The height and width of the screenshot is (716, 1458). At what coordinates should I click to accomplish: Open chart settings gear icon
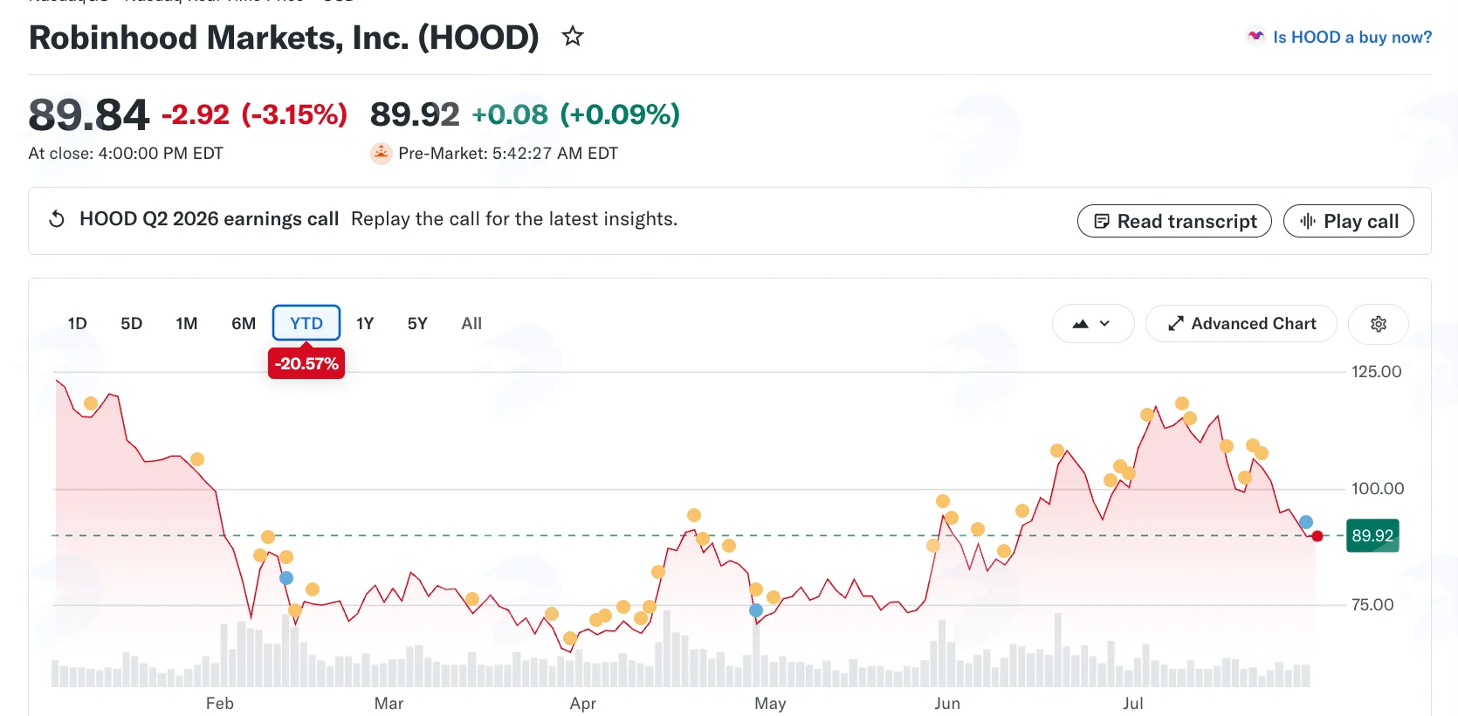(x=1379, y=324)
